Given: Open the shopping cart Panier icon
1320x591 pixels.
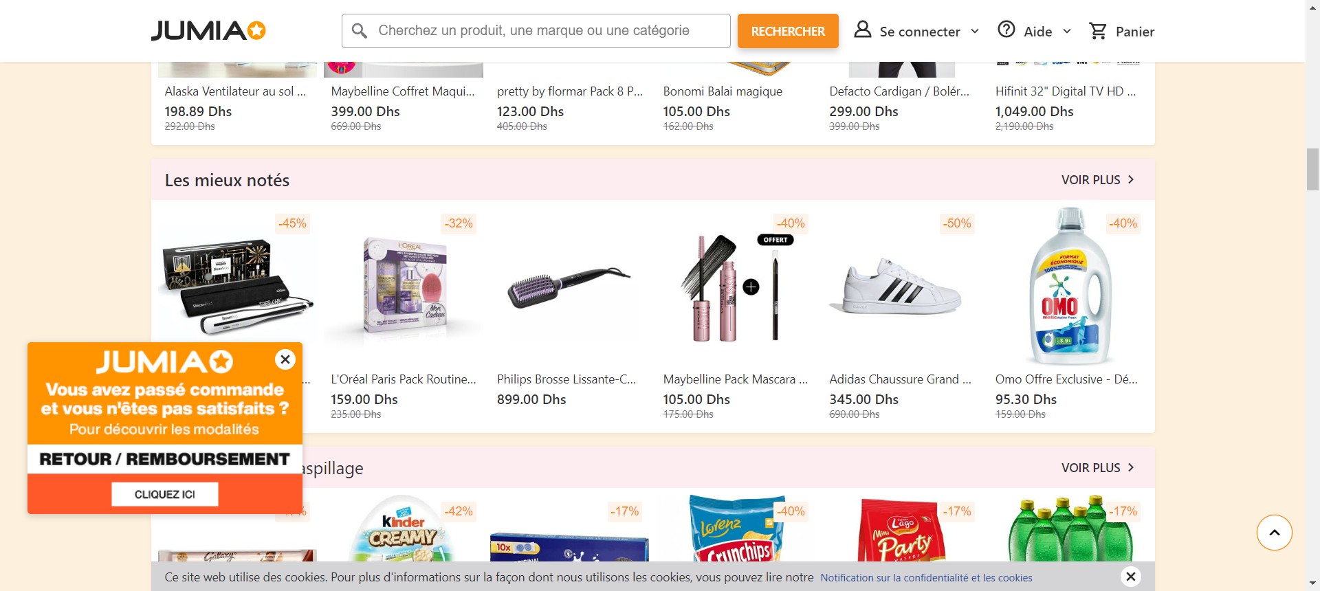Looking at the screenshot, I should pyautogui.click(x=1098, y=31).
